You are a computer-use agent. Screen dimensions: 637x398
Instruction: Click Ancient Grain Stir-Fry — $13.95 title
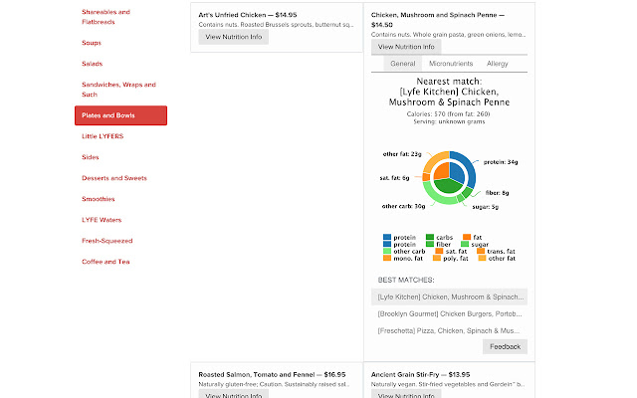click(420, 374)
